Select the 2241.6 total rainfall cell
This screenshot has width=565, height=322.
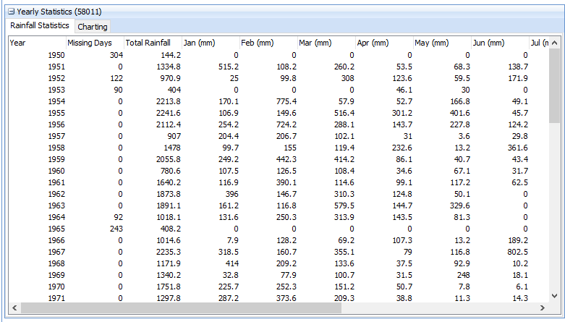click(169, 113)
